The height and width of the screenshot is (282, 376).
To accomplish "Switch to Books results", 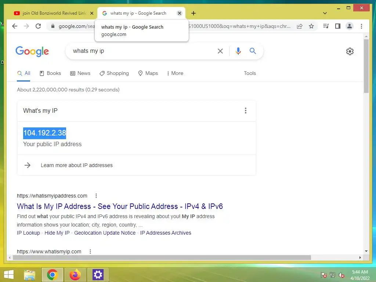I will [50, 73].
